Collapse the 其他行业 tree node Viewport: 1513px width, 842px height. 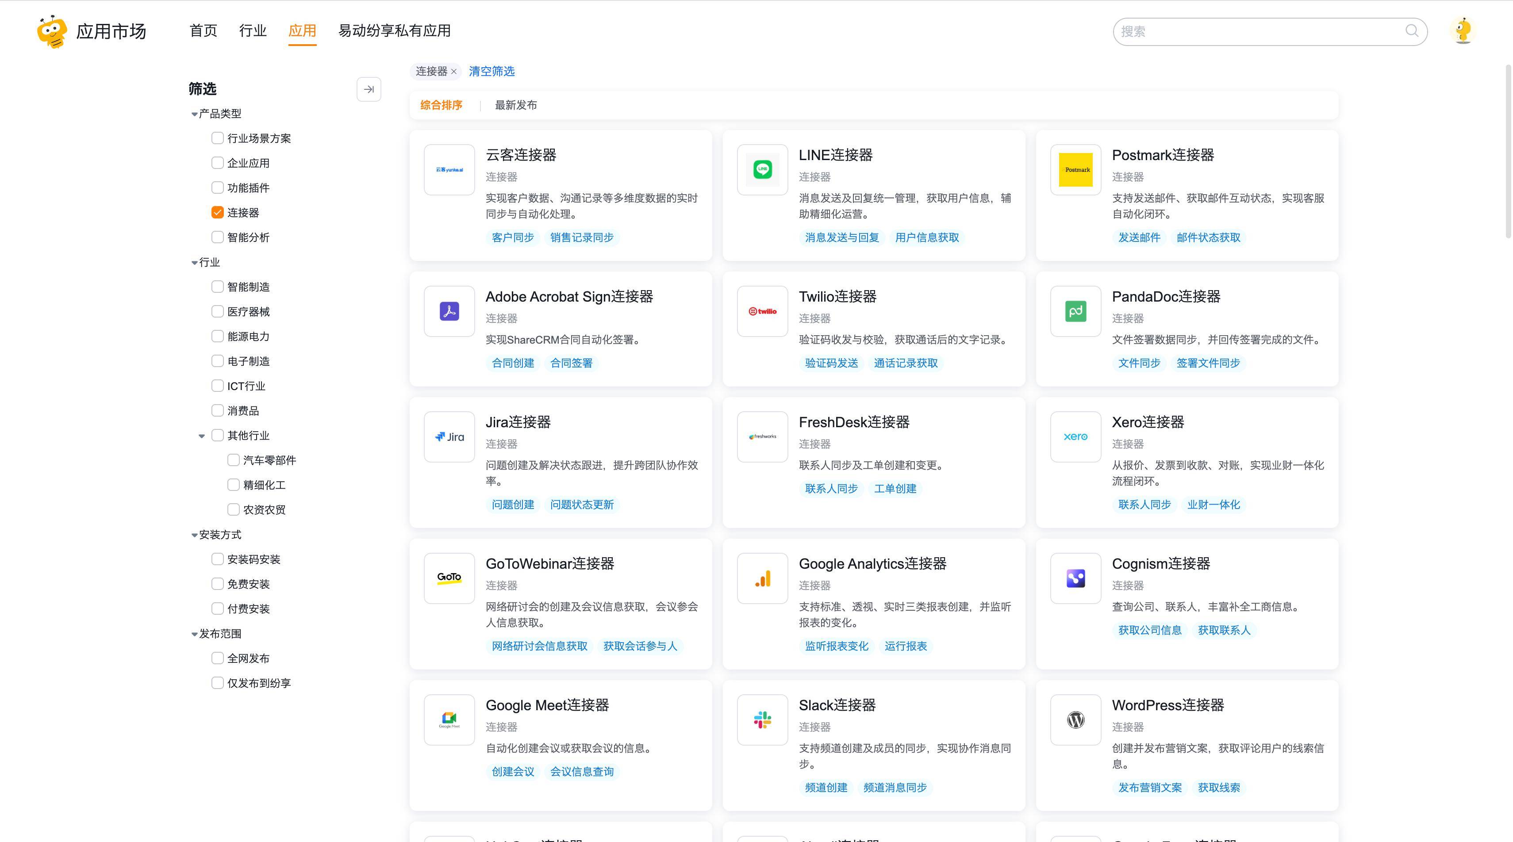201,436
